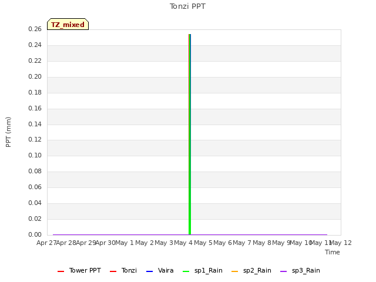Click the orange sp2_Rain legend swatch

click(235, 271)
